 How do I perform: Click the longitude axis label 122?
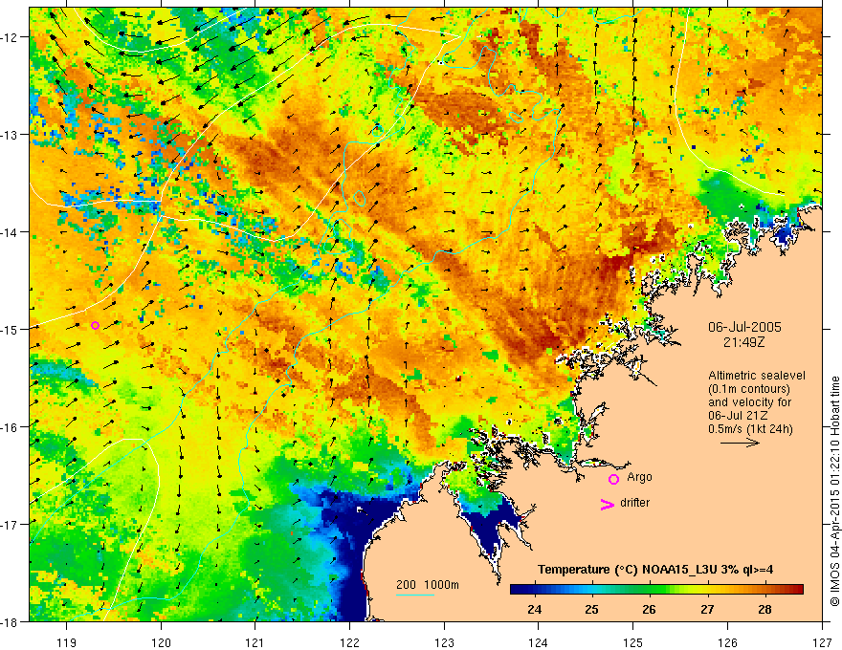coord(349,642)
